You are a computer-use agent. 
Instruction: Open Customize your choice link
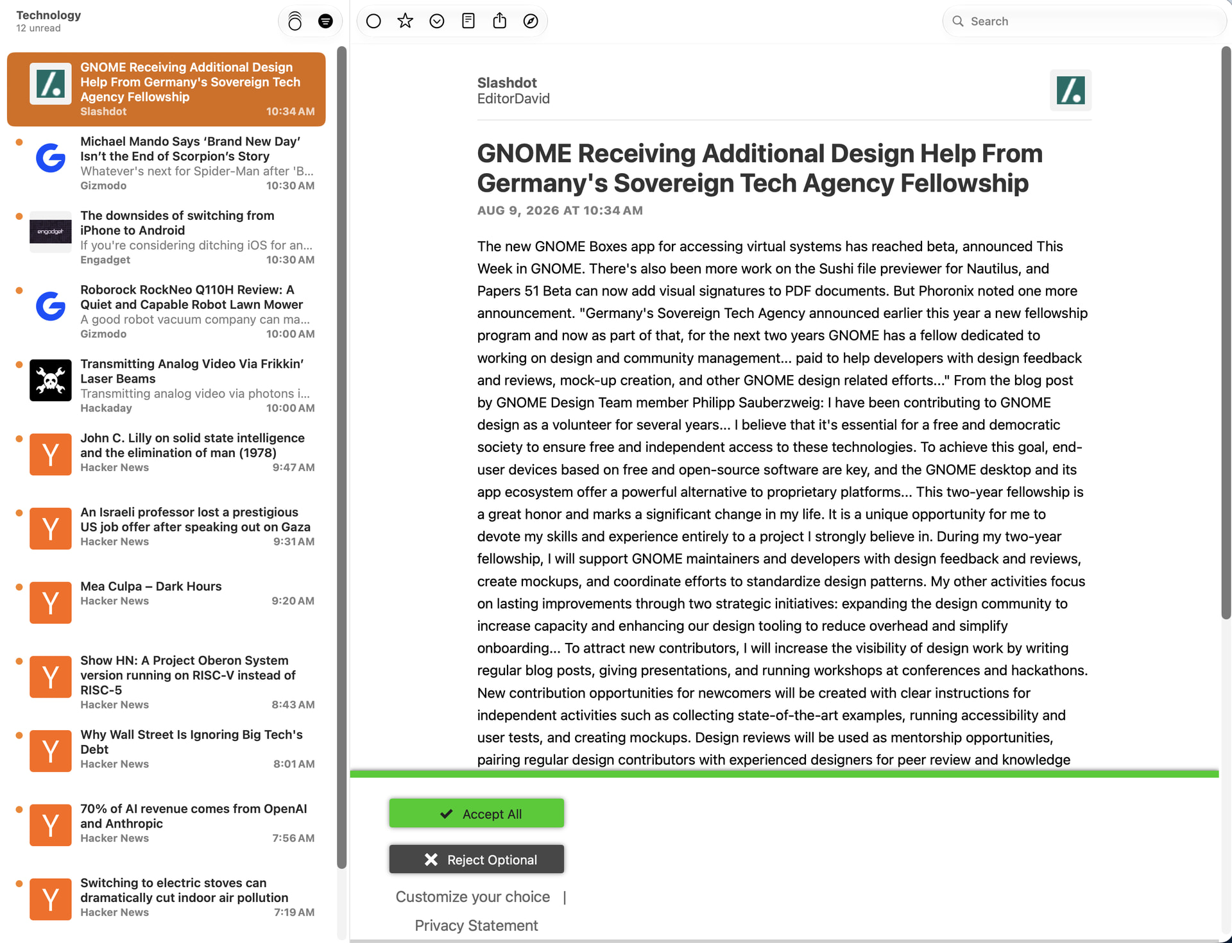(473, 897)
